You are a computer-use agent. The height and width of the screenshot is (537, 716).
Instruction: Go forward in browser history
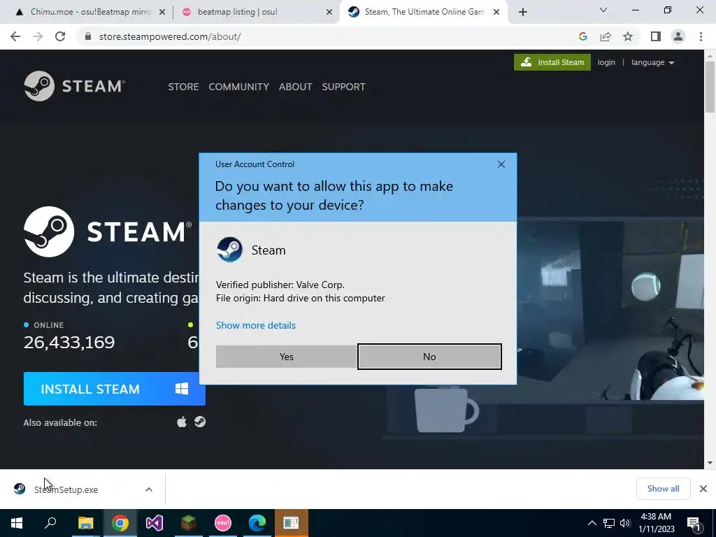38,36
